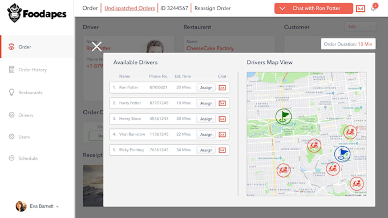The height and width of the screenshot is (218, 388).
Task: Click the header mail icon
Action: click(360, 9)
